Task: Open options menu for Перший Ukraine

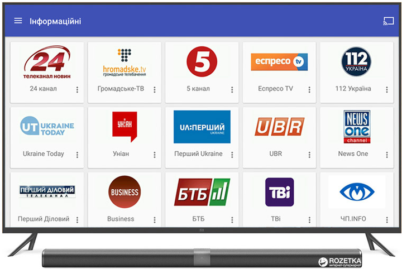Action: click(x=232, y=155)
